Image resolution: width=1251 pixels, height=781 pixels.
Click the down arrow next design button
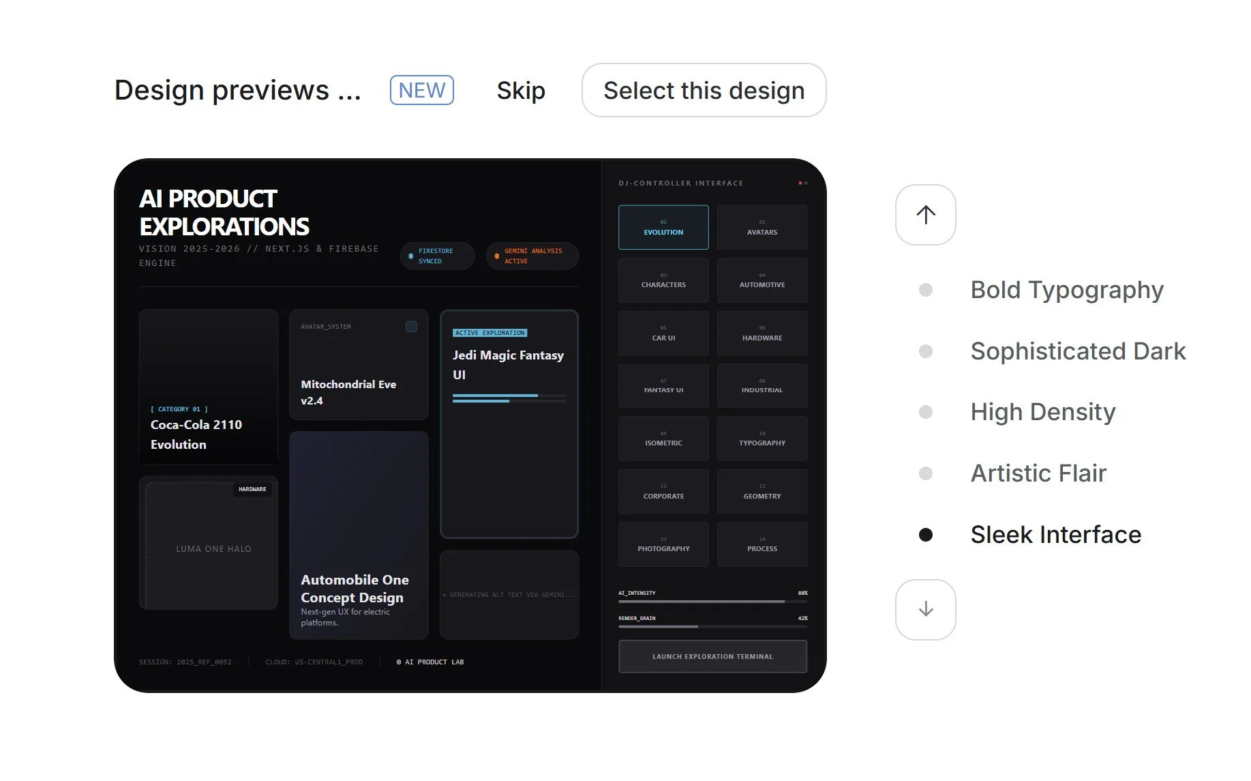tap(925, 610)
